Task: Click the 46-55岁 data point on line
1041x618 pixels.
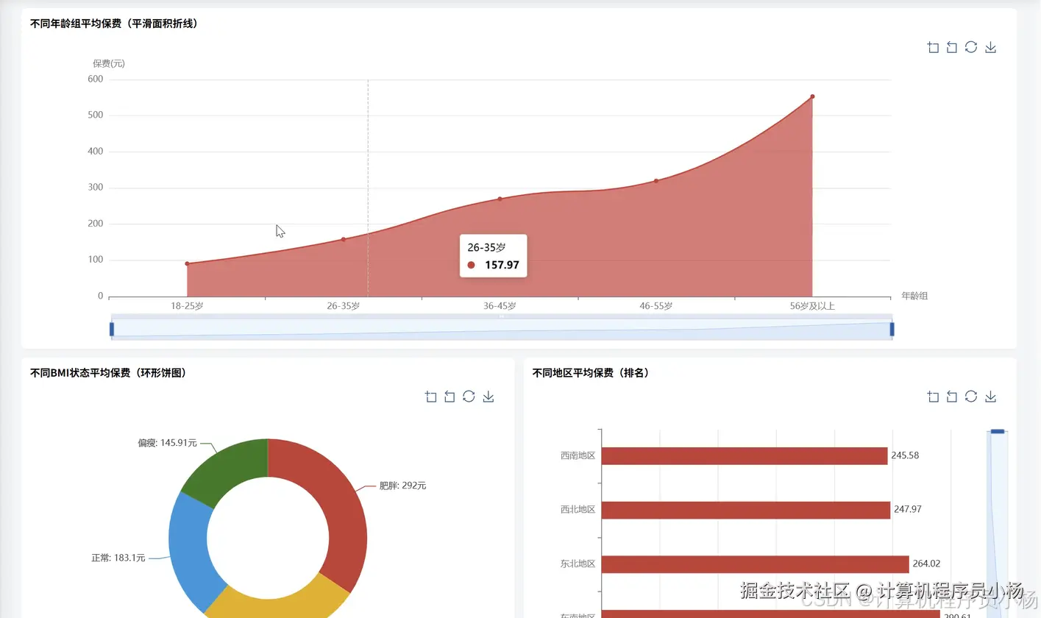Action: point(656,181)
